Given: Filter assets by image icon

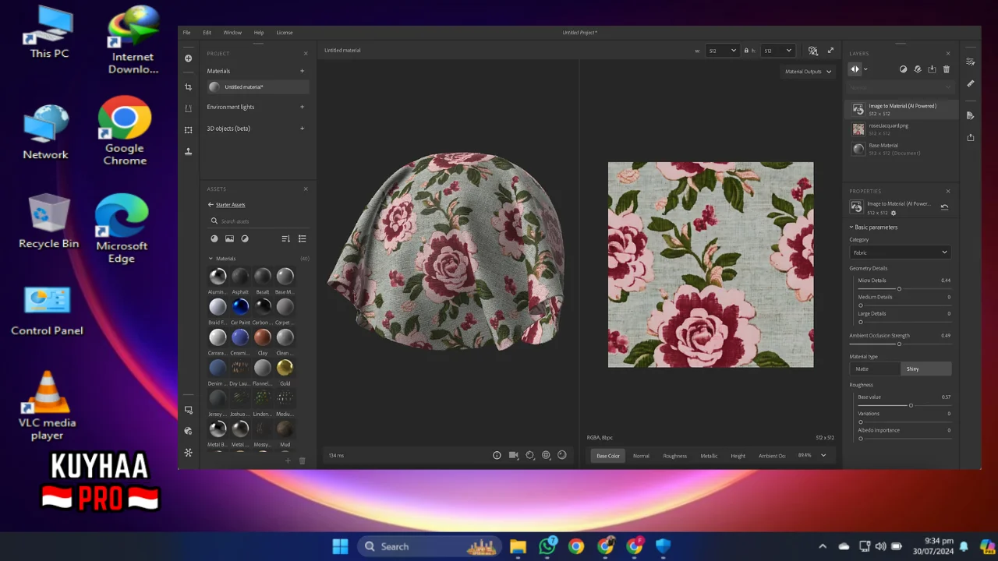Looking at the screenshot, I should point(229,238).
